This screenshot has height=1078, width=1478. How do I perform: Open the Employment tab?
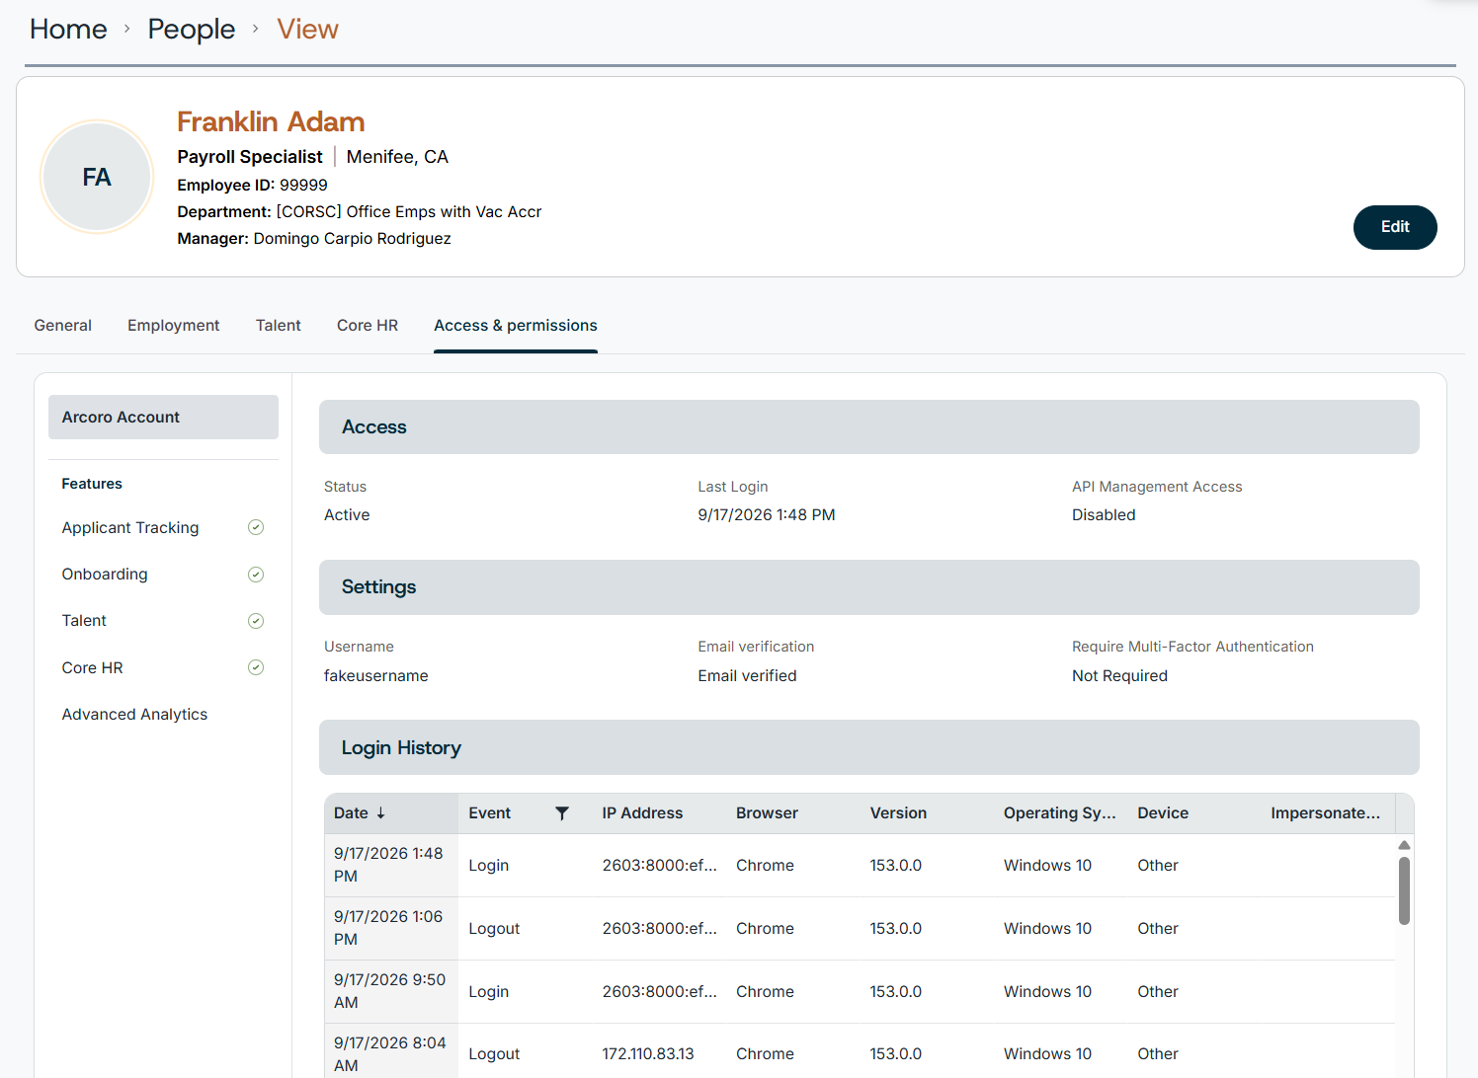pos(174,326)
